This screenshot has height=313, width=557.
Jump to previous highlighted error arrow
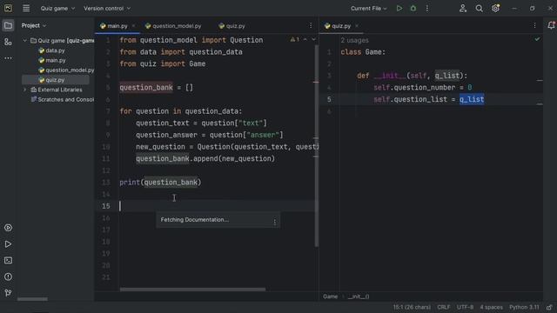coord(305,39)
